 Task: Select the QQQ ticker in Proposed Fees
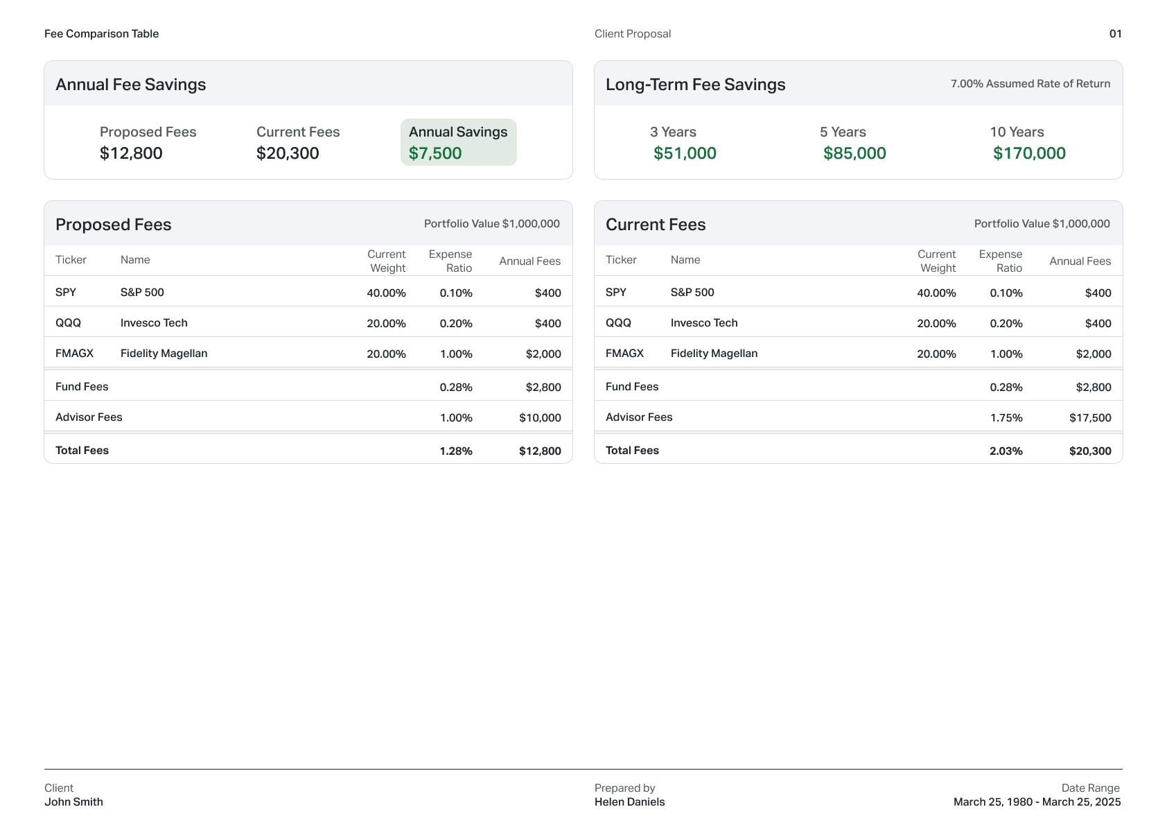pyautogui.click(x=67, y=322)
